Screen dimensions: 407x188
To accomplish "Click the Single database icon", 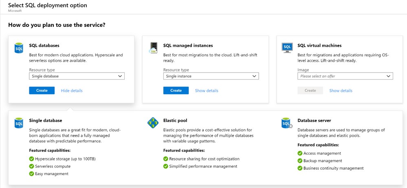I will click(x=19, y=123).
